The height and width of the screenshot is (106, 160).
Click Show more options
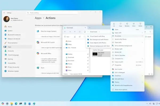(x=127, y=90)
